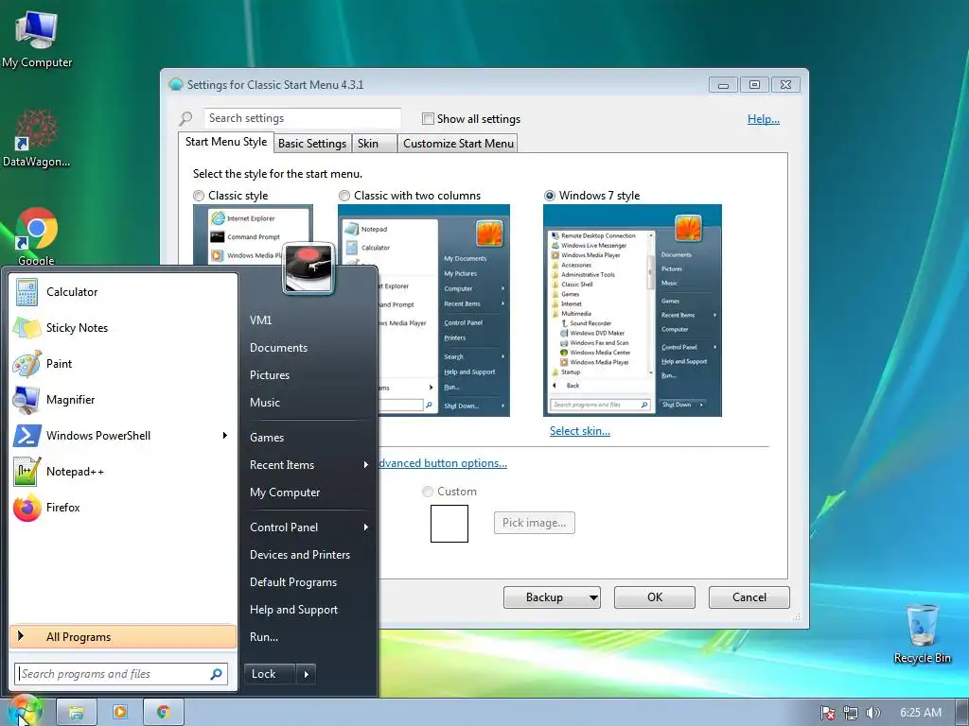Open Music from the start menu
Screen dimensions: 969x726
309,403
